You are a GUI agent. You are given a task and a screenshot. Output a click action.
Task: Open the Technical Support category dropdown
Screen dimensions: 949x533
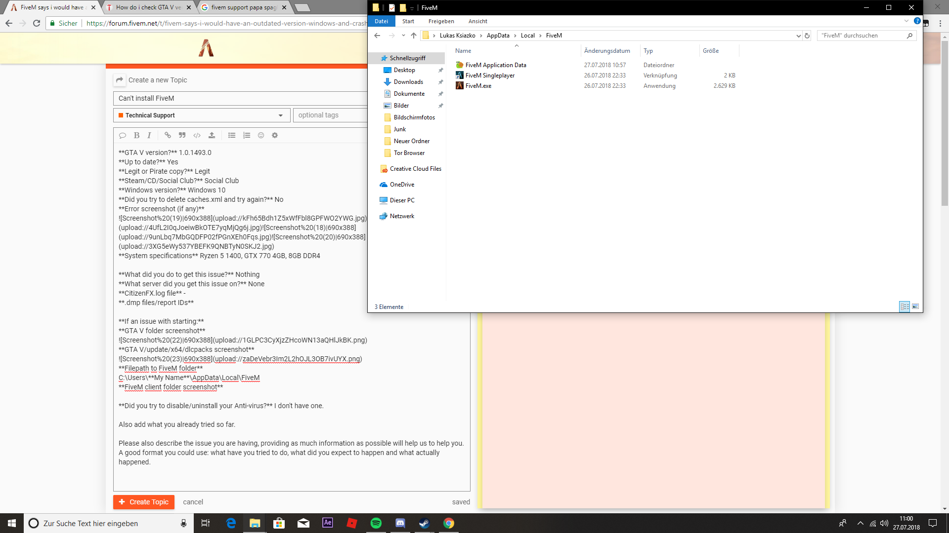[202, 115]
